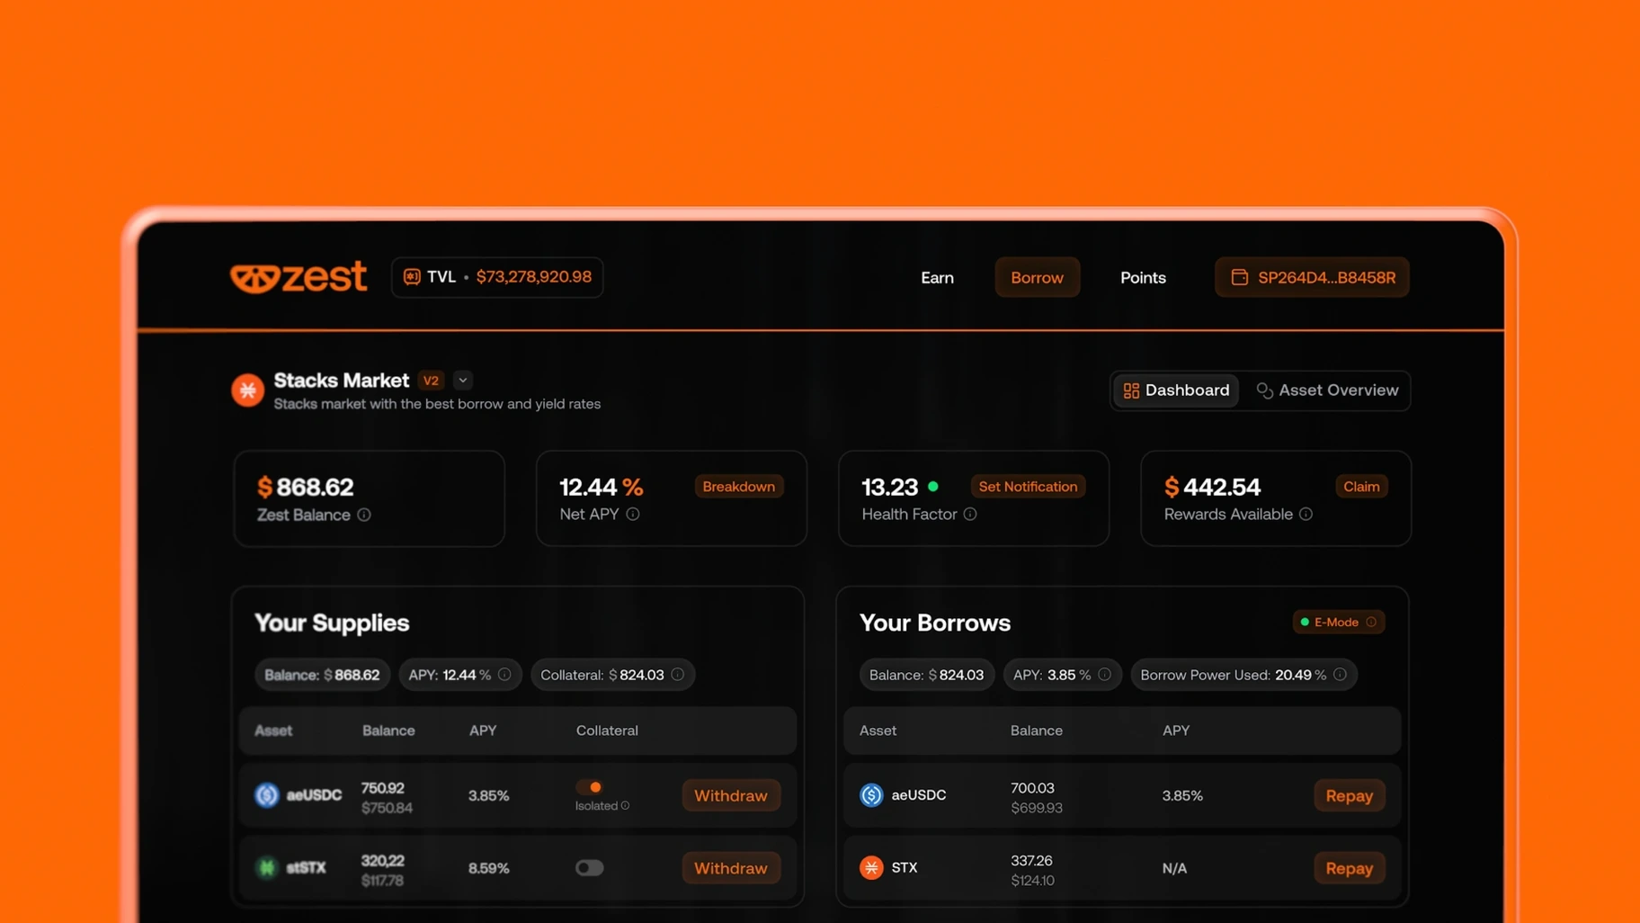
Task: Click the 320.22 stSTX supply balance
Action: (x=382, y=861)
